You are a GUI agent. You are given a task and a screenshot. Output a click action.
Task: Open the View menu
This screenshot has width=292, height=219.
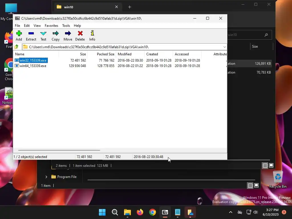coord(37,25)
